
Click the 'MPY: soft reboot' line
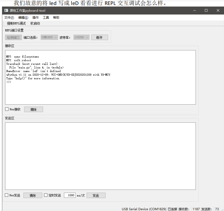coord(19,60)
